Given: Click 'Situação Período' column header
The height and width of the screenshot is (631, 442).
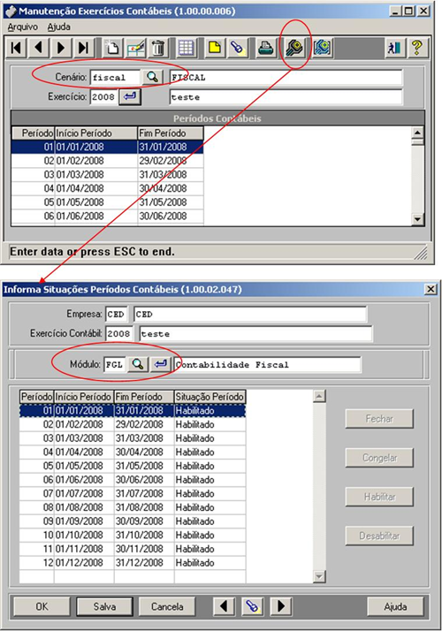Looking at the screenshot, I should (x=210, y=397).
